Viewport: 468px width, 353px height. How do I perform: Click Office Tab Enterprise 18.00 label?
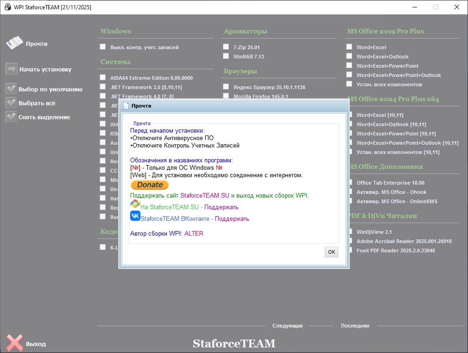coord(391,183)
